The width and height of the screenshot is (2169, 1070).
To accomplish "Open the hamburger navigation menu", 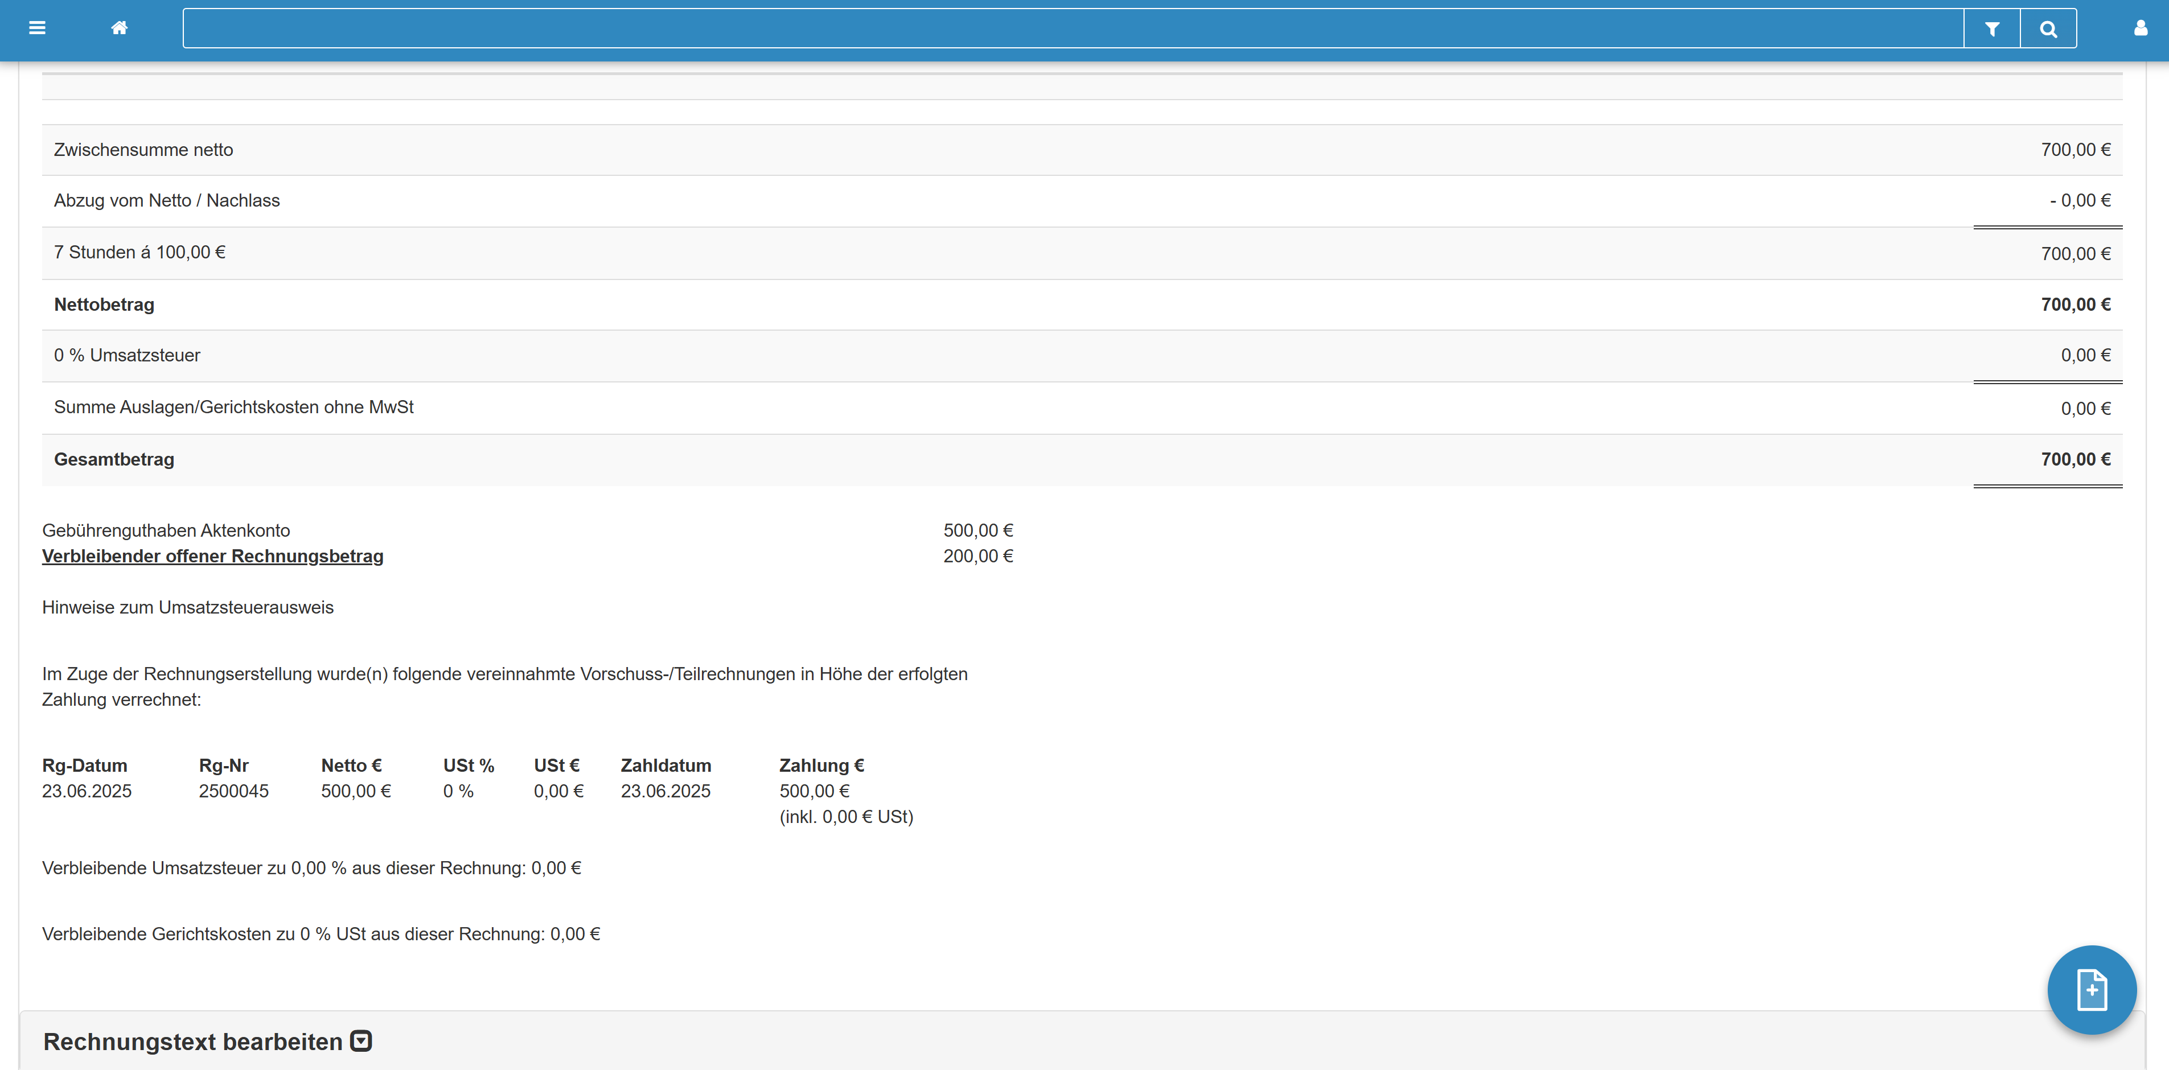I will pyautogui.click(x=37, y=28).
